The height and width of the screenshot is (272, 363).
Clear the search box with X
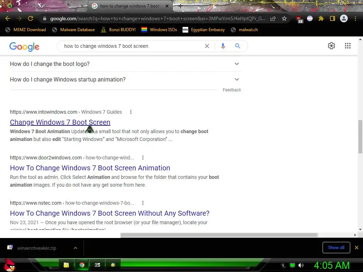pyautogui.click(x=207, y=46)
